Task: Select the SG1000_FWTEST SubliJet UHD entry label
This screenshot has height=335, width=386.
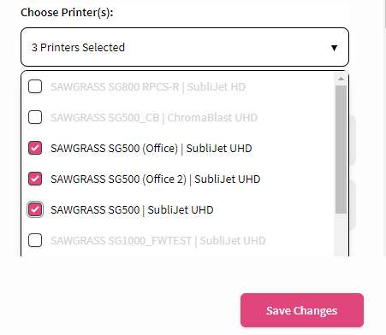Action: click(x=158, y=240)
